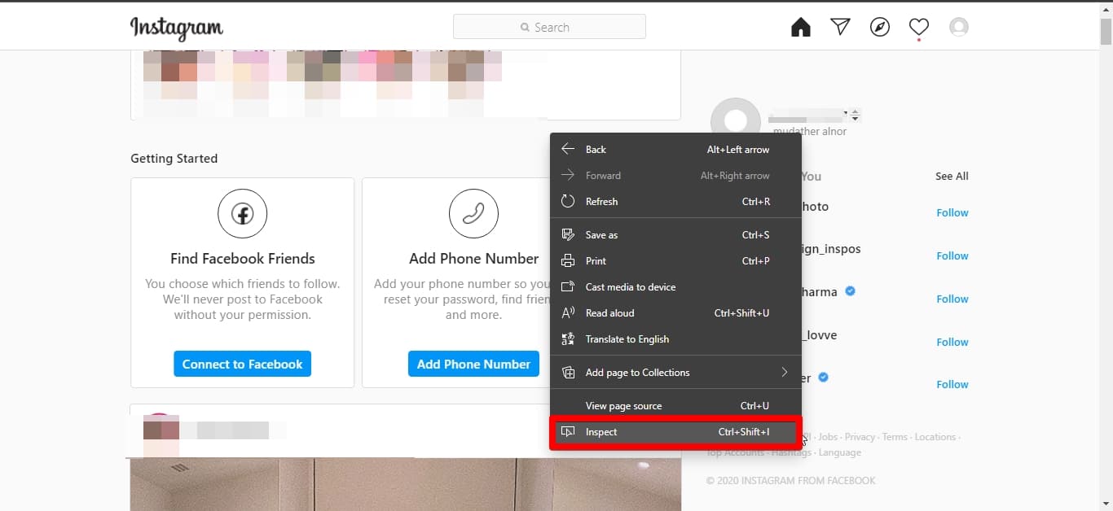
Task: Click the sidebar profile picture
Action: click(x=736, y=117)
